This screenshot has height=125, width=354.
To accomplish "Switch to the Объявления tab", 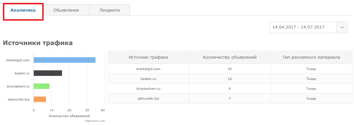I will coord(66,10).
